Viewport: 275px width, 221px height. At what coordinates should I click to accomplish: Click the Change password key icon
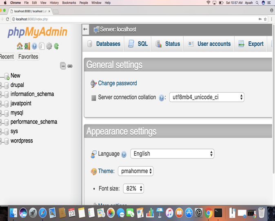coord(93,83)
